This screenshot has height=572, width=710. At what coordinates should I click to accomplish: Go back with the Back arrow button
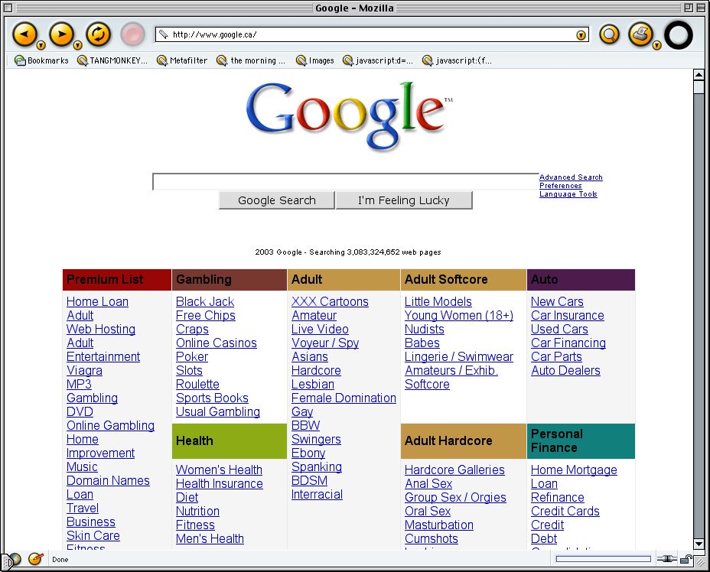pyautogui.click(x=24, y=34)
